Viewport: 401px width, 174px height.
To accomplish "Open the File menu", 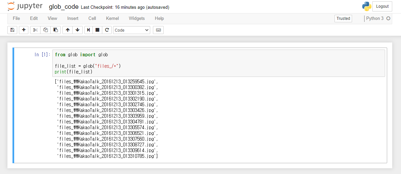I will point(16,19).
